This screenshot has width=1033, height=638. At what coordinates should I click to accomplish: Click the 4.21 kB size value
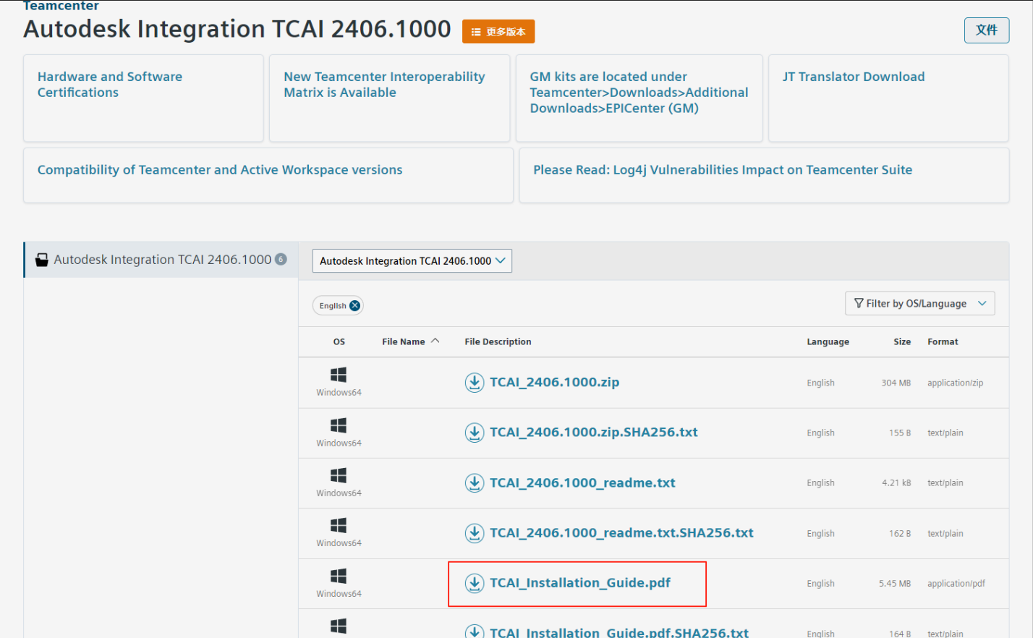pos(896,482)
